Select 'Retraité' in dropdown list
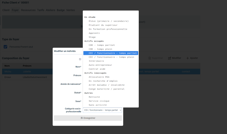The width and height of the screenshot is (227, 134). tap(94, 97)
